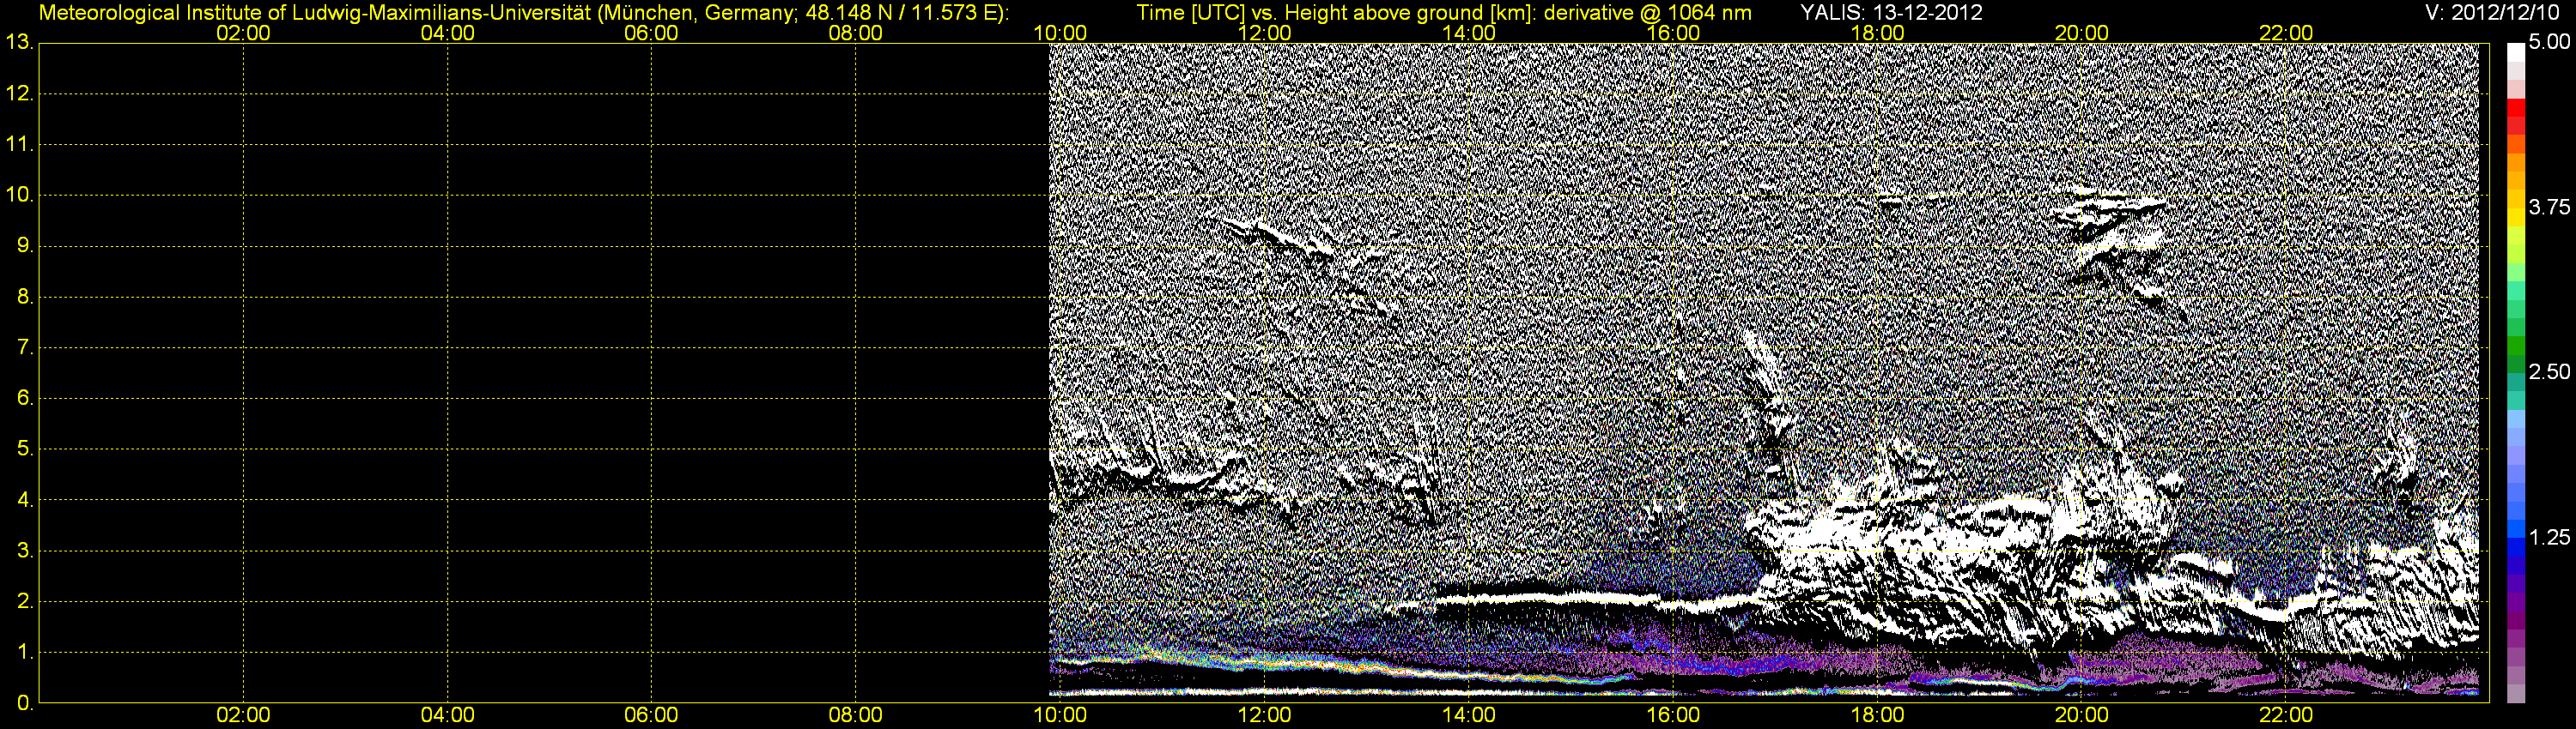Pick the 12 km height axis label

[x=19, y=93]
